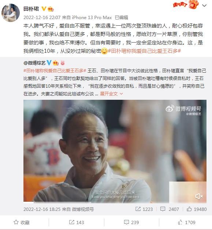Click the thumbs-up member badge beside 田朴珺
The width and height of the screenshot is (212, 230).
[x=51, y=9]
